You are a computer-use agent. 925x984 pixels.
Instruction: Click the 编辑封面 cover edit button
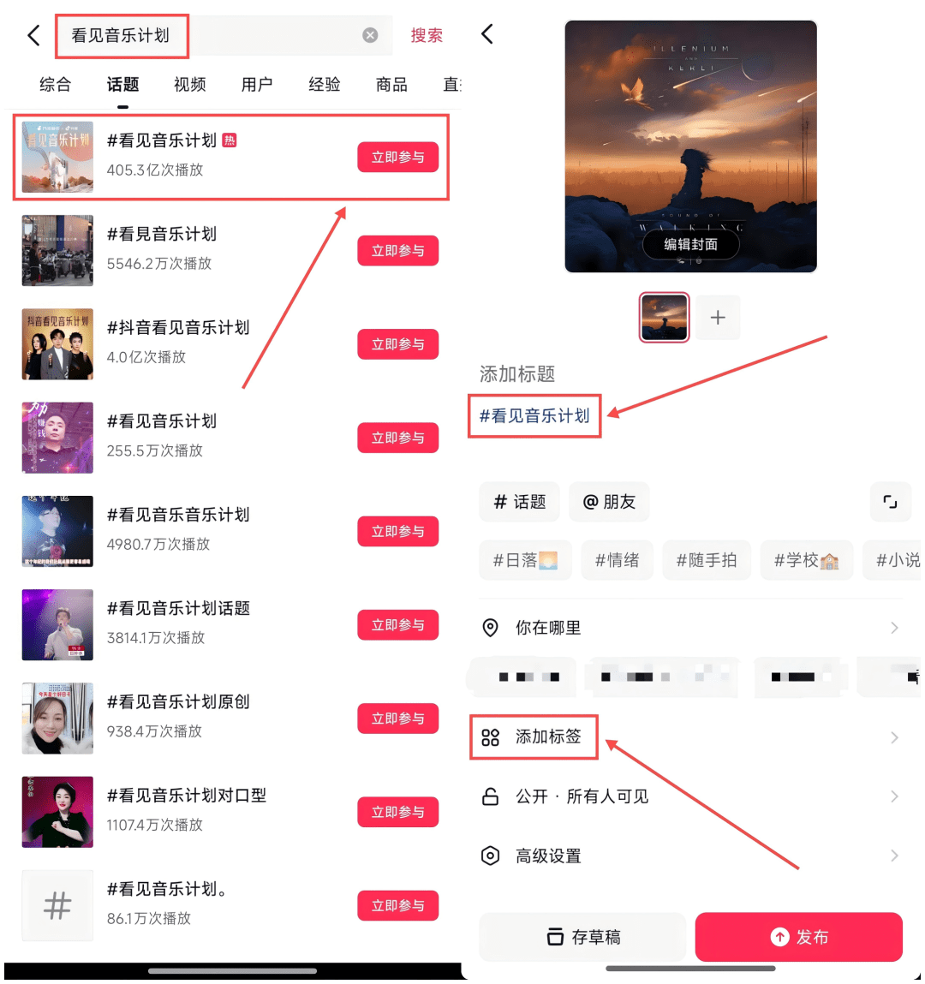pyautogui.click(x=691, y=244)
